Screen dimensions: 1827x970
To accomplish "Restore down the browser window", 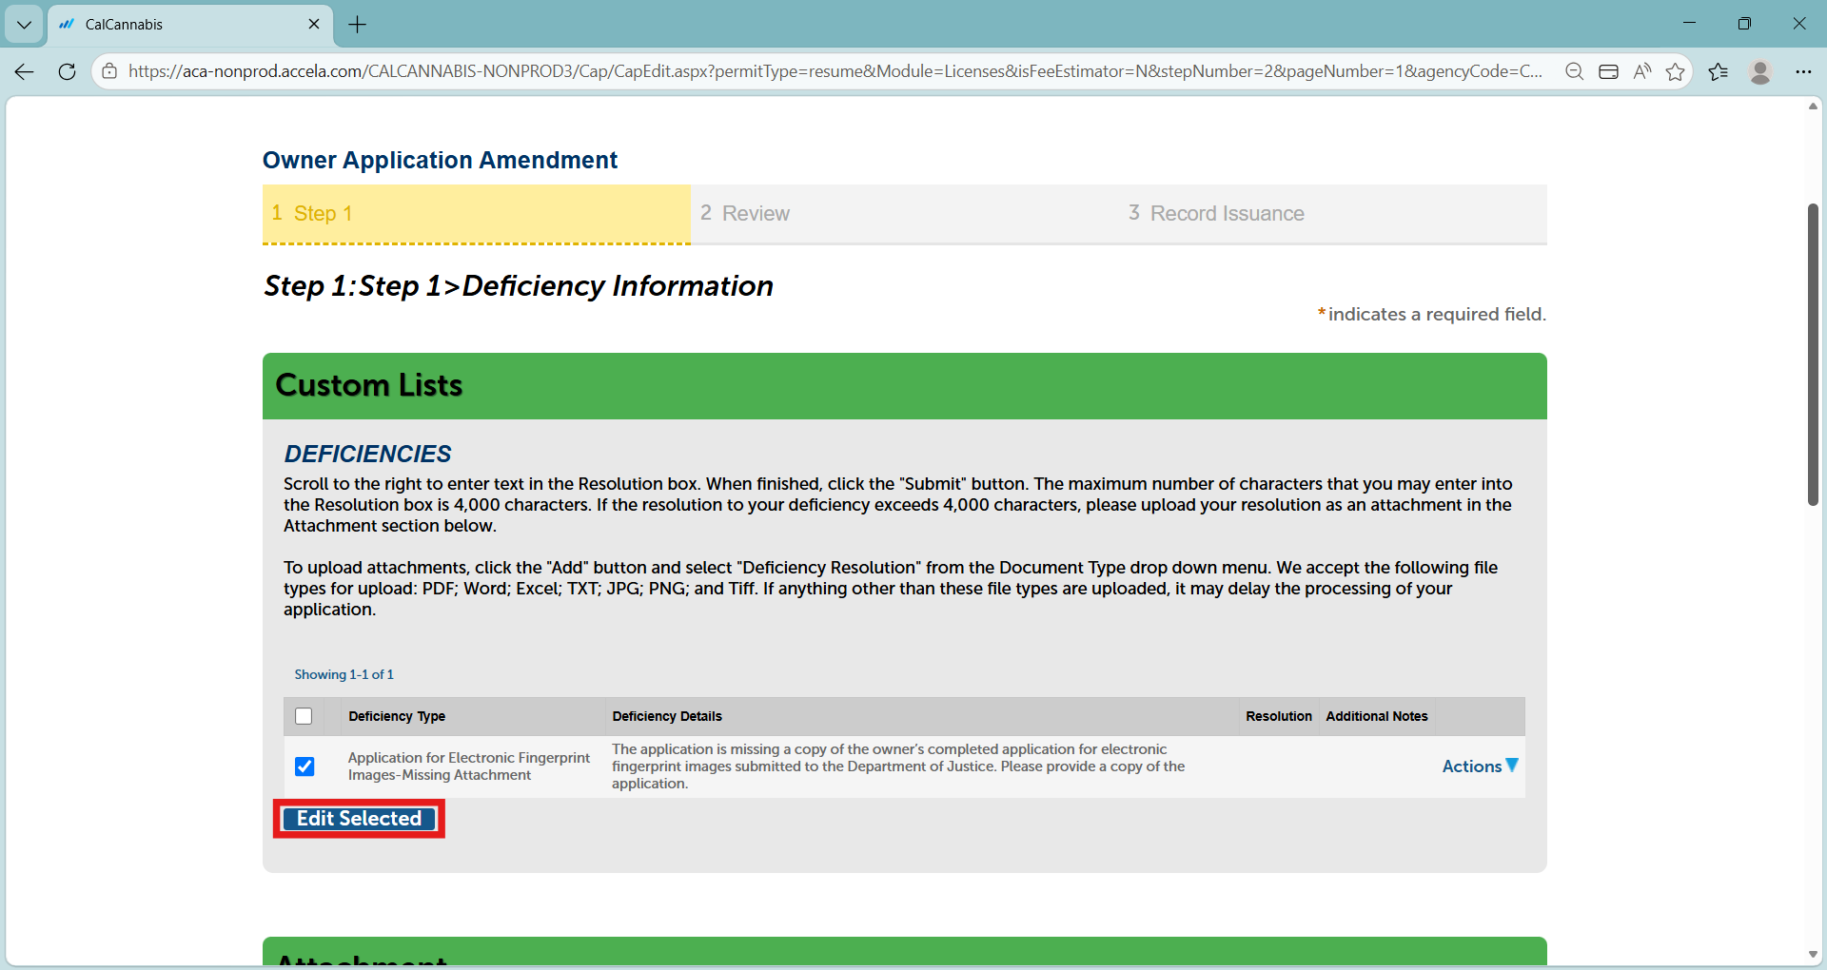I will (x=1744, y=24).
